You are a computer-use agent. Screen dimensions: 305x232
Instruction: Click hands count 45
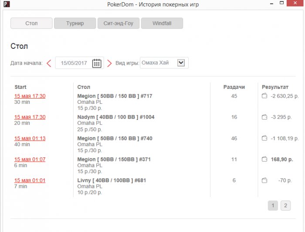[x=234, y=96]
